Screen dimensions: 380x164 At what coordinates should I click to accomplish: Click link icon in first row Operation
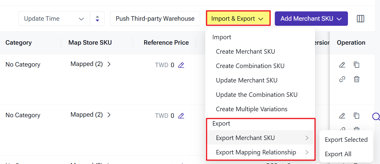click(342, 79)
